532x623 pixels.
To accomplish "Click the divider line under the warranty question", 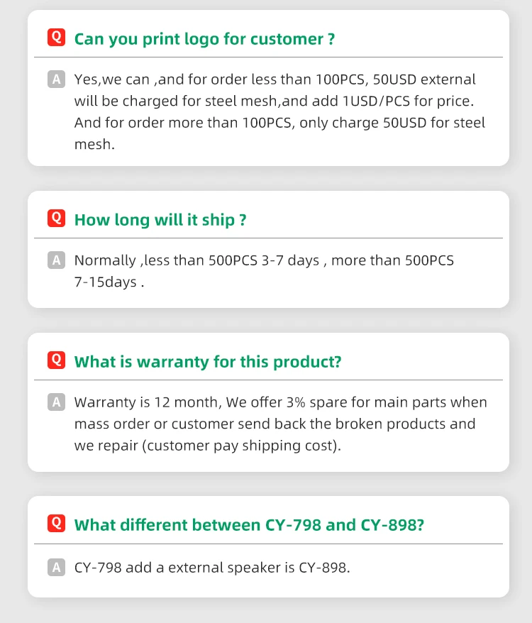I will point(268,380).
